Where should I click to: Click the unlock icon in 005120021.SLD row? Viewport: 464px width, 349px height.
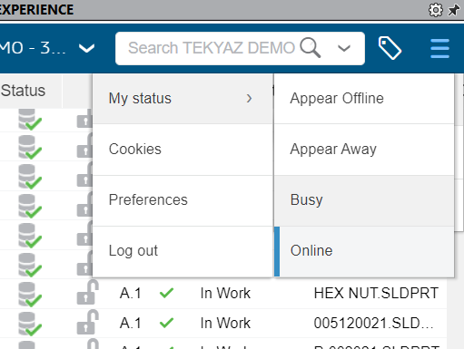[x=87, y=322]
